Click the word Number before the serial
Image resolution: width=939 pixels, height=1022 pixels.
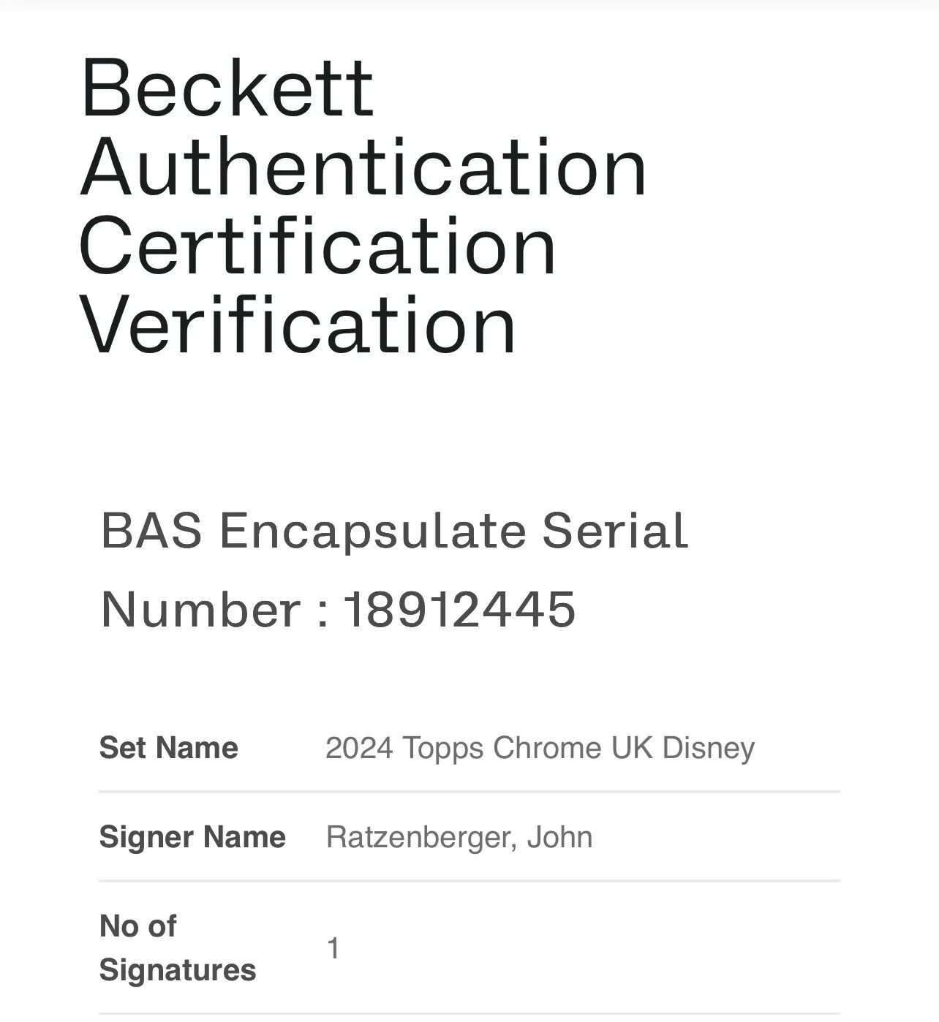(200, 609)
